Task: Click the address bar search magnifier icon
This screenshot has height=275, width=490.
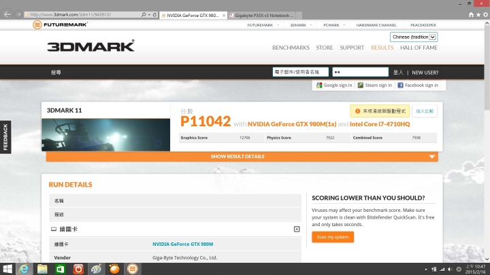Action: pos(144,15)
